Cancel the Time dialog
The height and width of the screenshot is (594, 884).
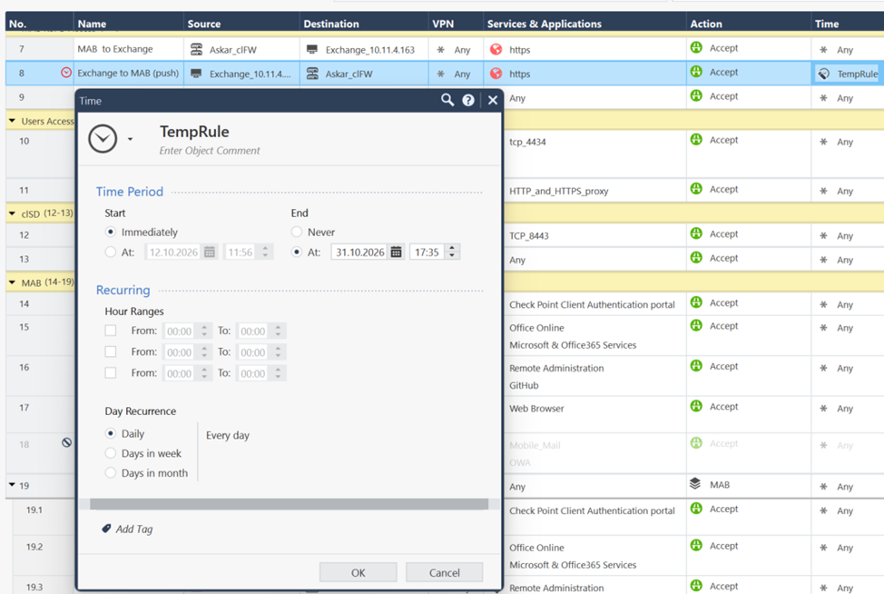(x=444, y=572)
